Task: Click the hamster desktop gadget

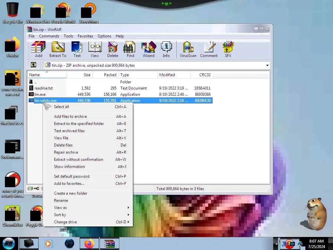Action: pos(314,214)
